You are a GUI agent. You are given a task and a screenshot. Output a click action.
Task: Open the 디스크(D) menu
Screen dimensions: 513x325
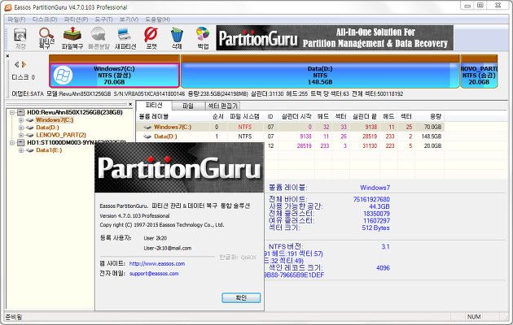coord(45,19)
